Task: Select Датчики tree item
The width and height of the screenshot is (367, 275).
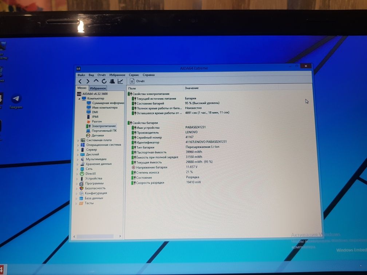Action: click(x=95, y=135)
